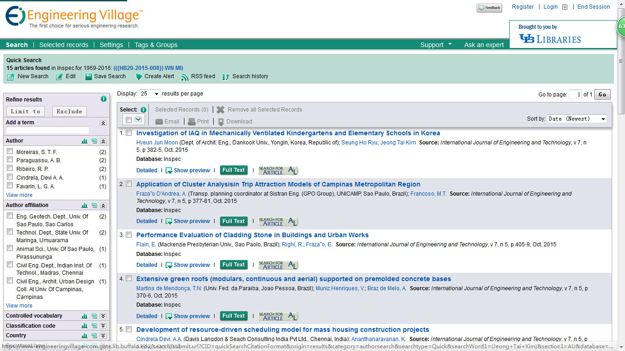Switch to the Selected records tab

click(x=64, y=44)
